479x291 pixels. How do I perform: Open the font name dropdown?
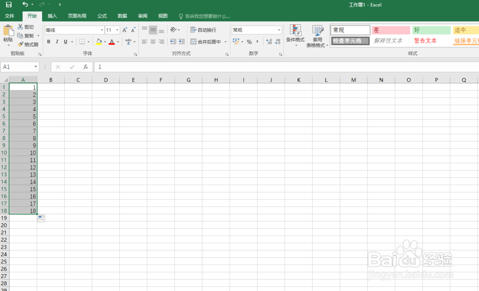[x=102, y=29]
